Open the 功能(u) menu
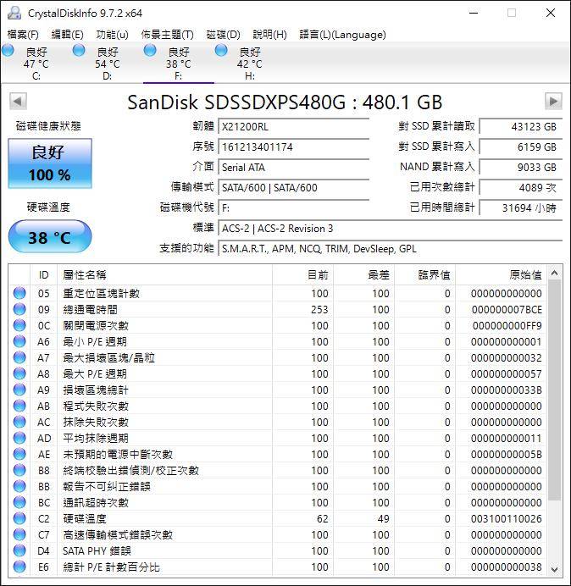571x586 pixels. [112, 35]
